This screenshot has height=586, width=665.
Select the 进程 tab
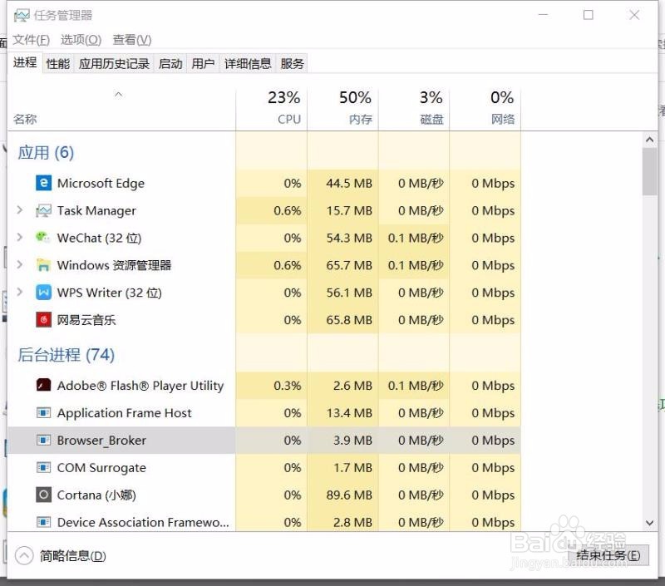(x=25, y=62)
